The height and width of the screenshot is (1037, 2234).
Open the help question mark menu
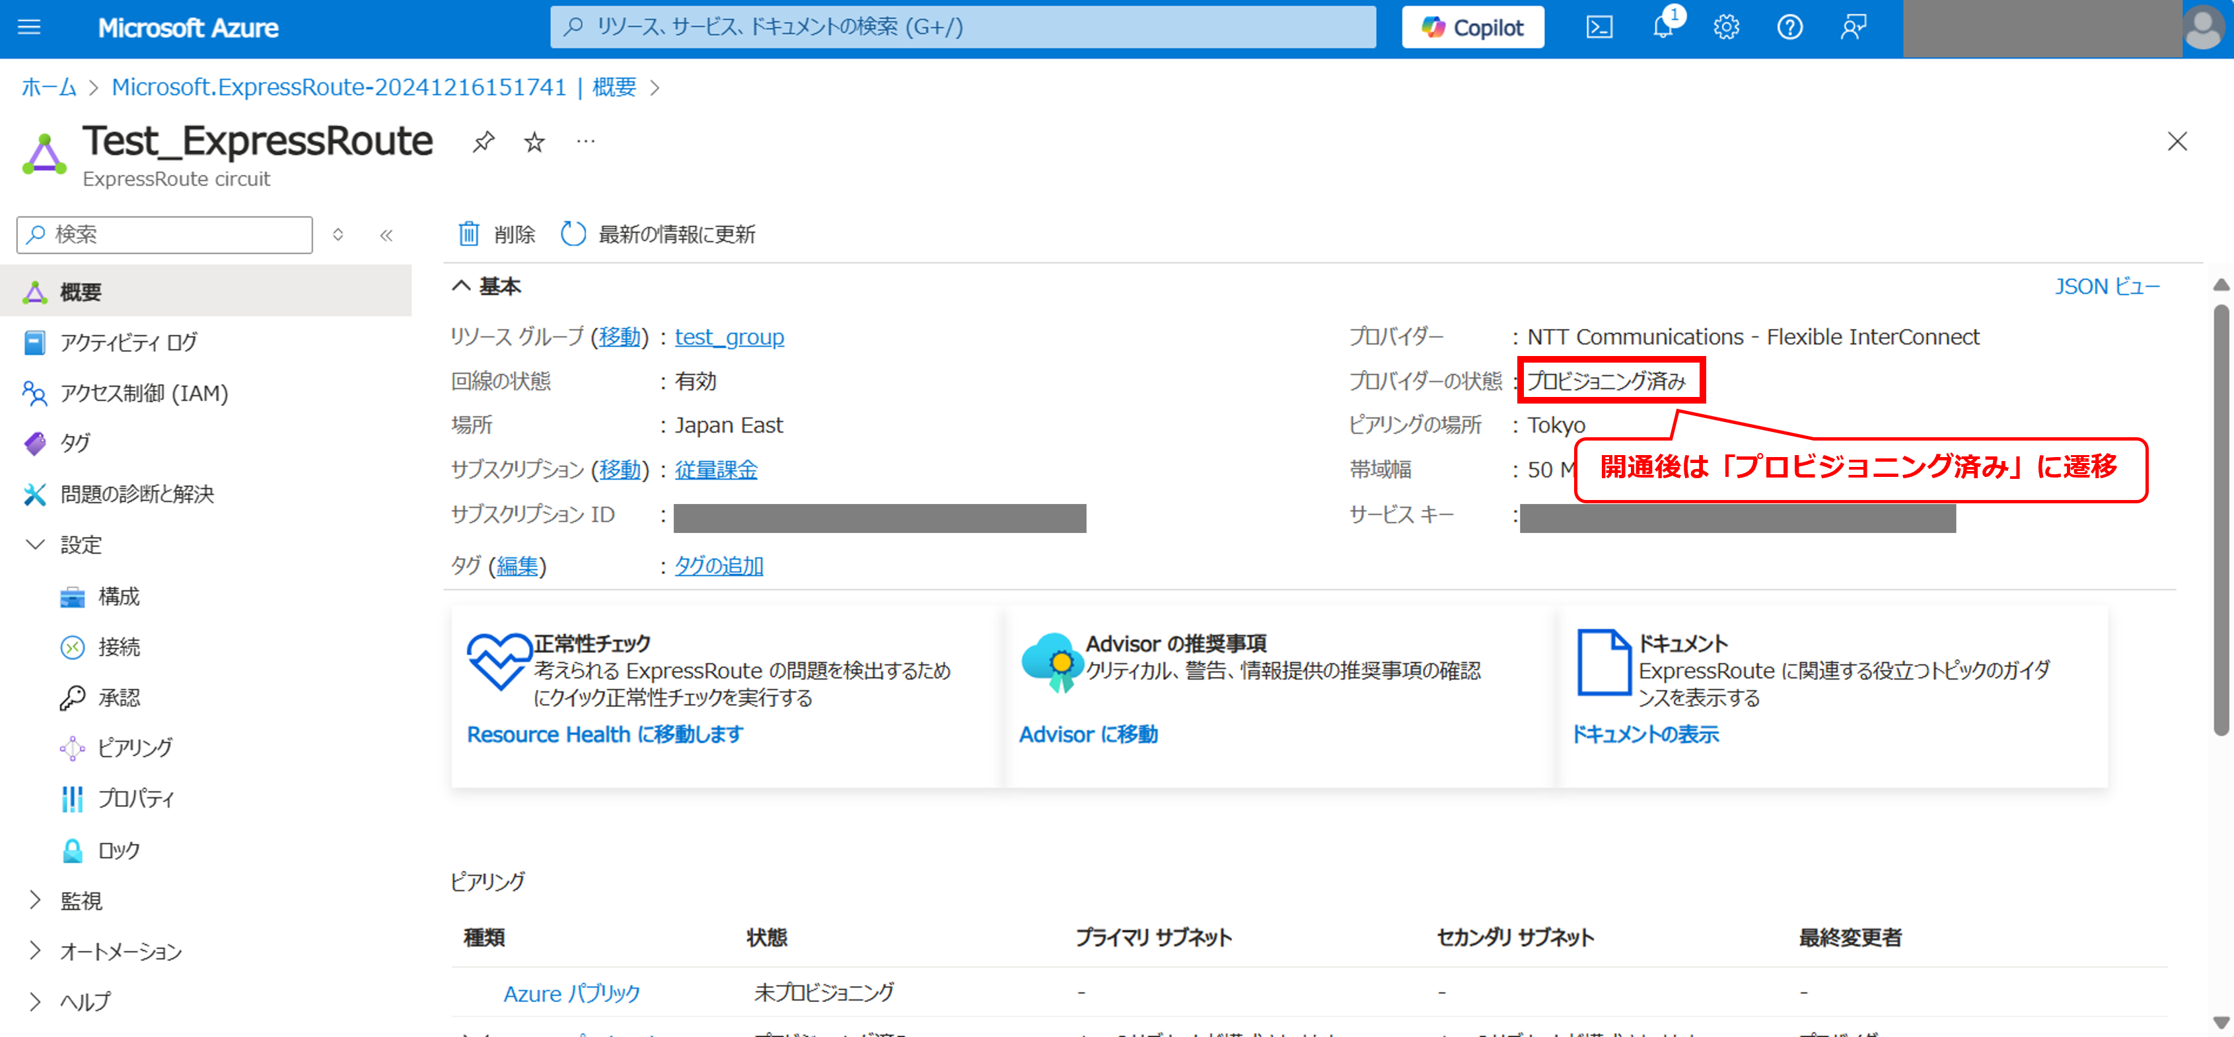1789,28
